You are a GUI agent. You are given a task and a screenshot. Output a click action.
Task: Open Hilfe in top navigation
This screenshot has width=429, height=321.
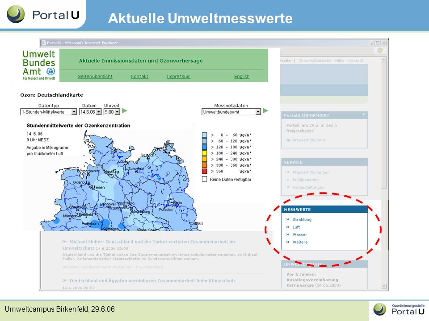click(339, 61)
